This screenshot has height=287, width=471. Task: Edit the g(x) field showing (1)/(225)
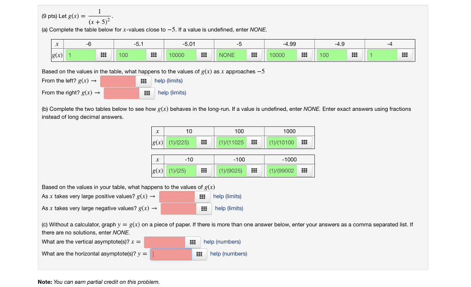pos(181,142)
